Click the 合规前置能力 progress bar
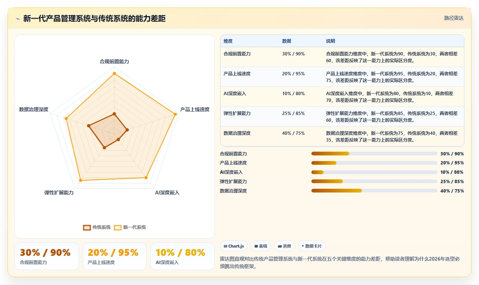Image resolution: width=479 pixels, height=285 pixels. pyautogui.click(x=374, y=154)
